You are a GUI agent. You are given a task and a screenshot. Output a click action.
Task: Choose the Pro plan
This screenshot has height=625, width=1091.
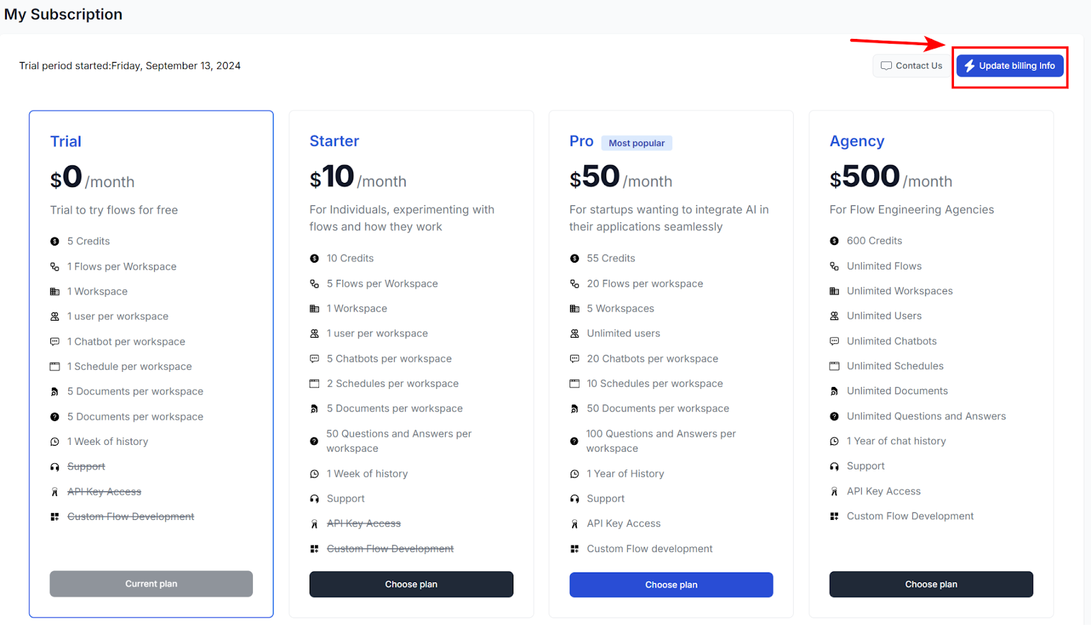(670, 584)
